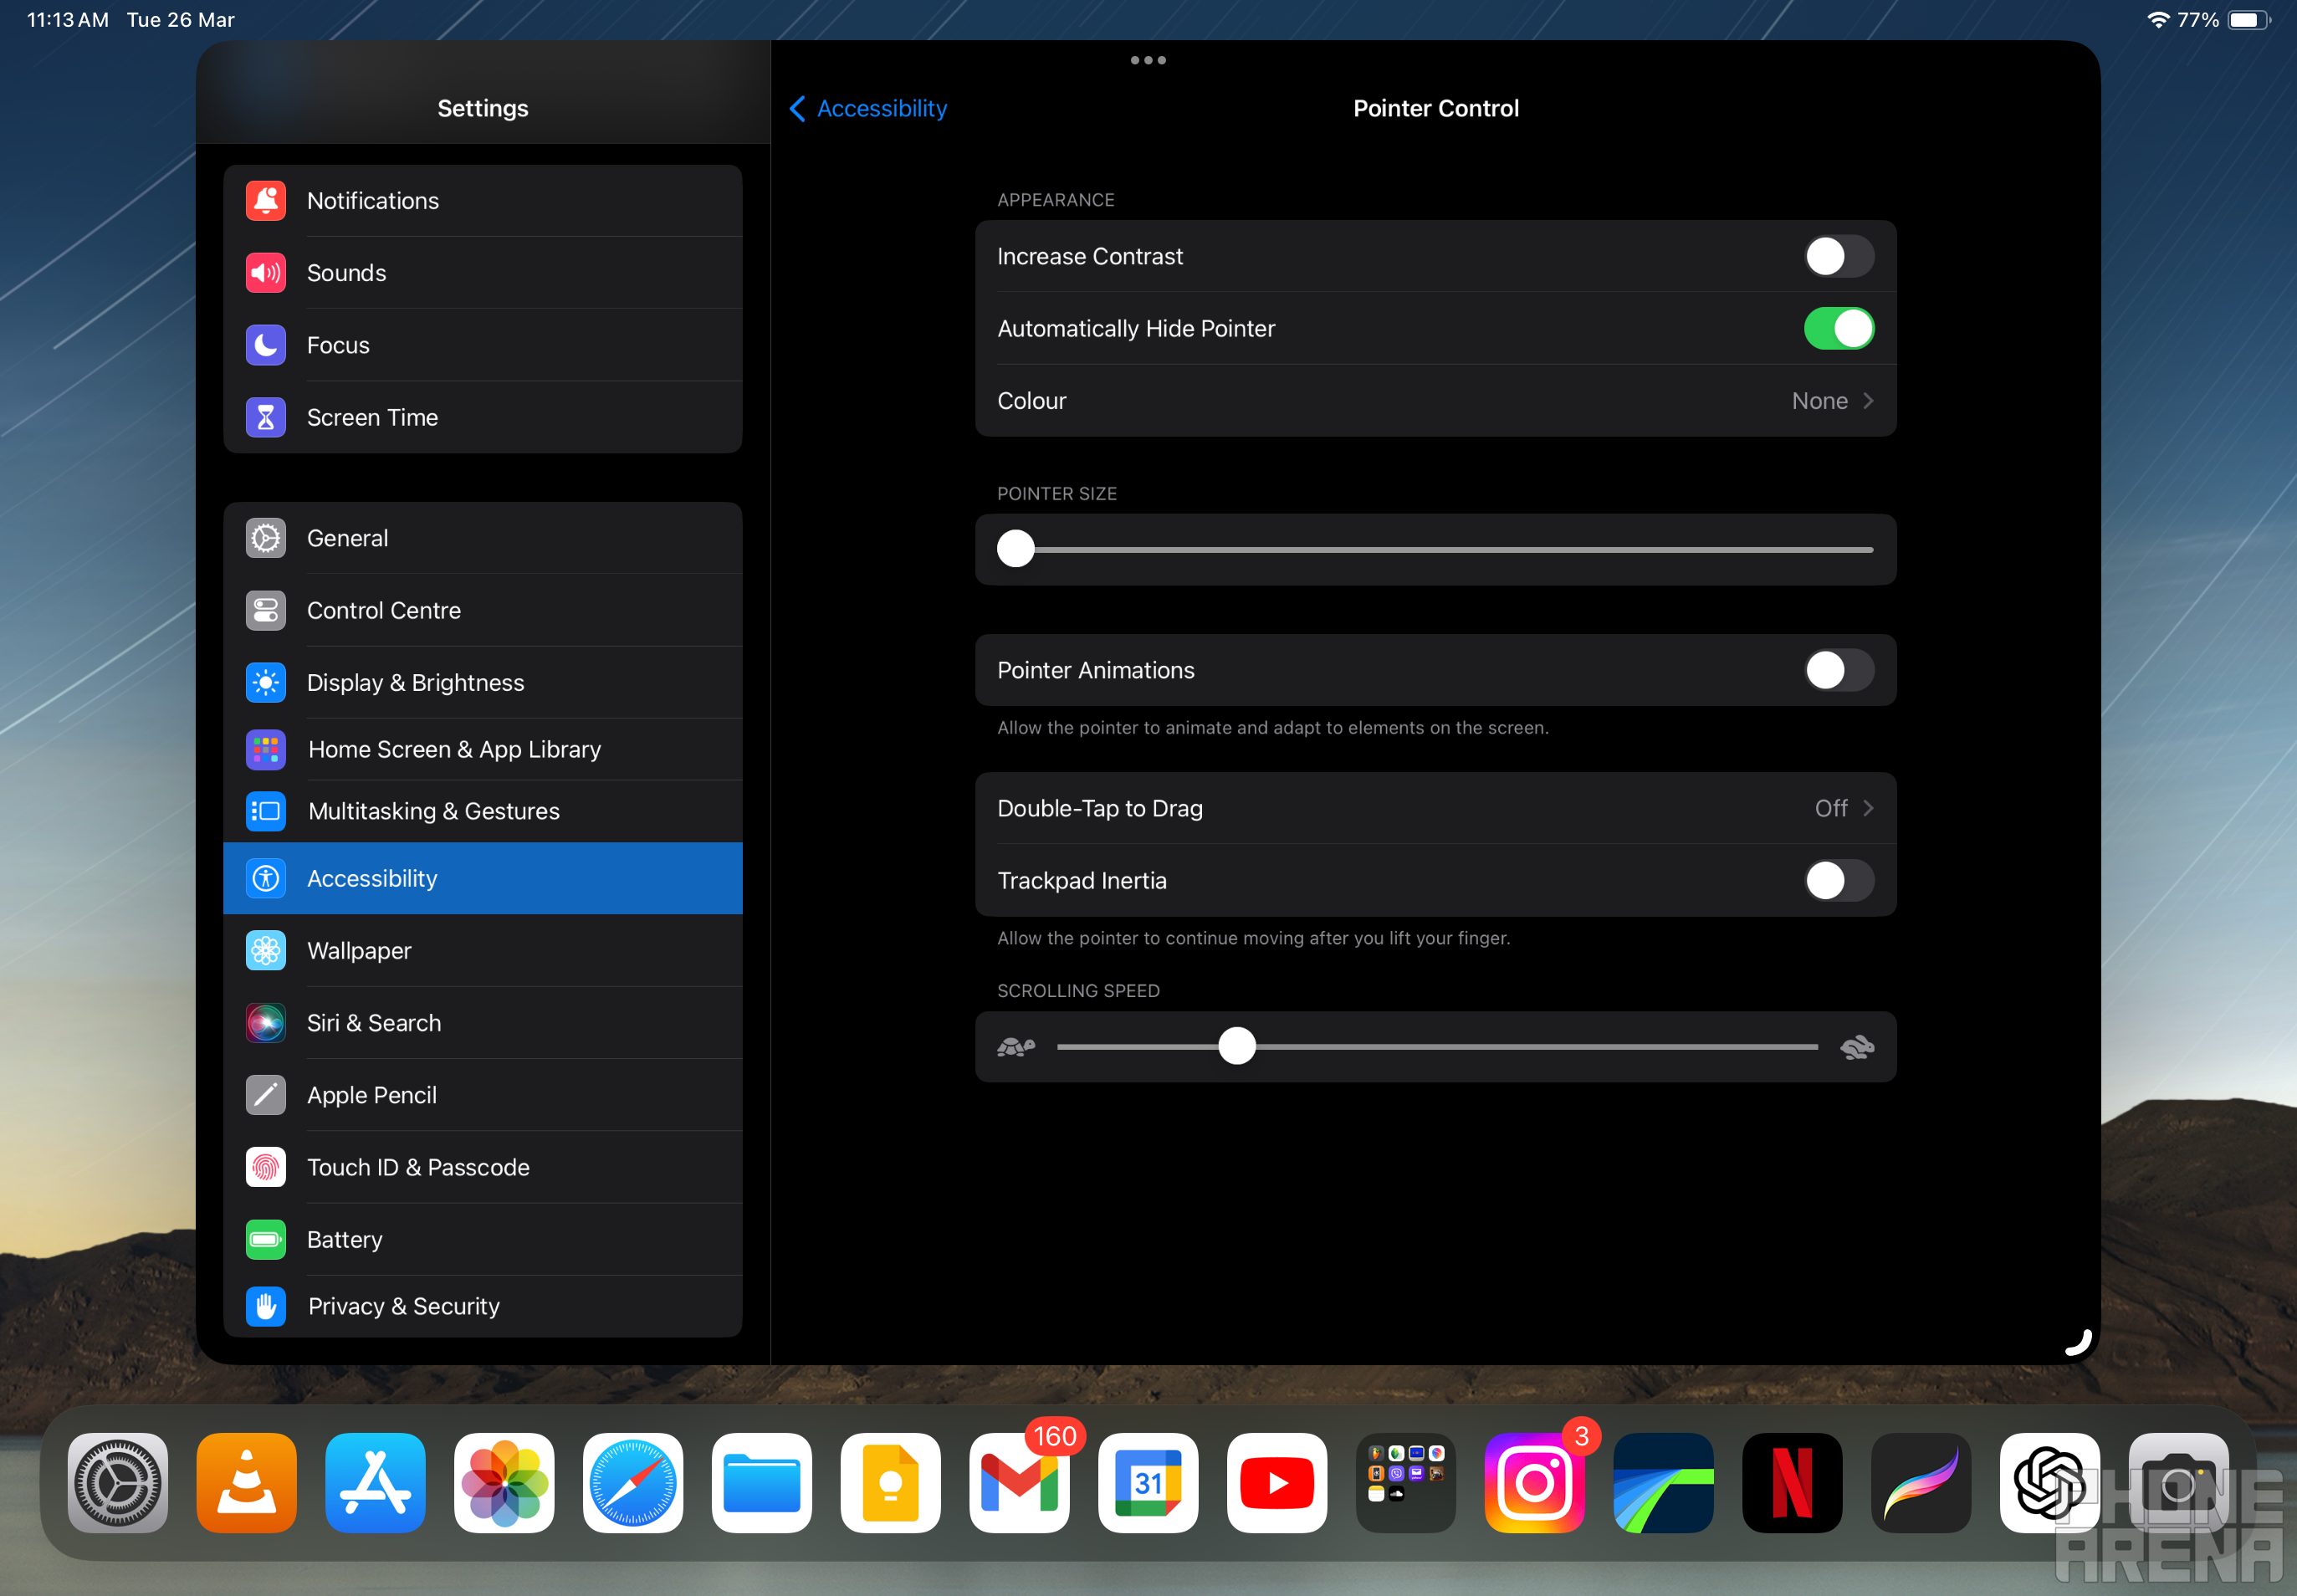2297x1596 pixels.
Task: Open Instagram with 3 notifications
Action: [1535, 1483]
